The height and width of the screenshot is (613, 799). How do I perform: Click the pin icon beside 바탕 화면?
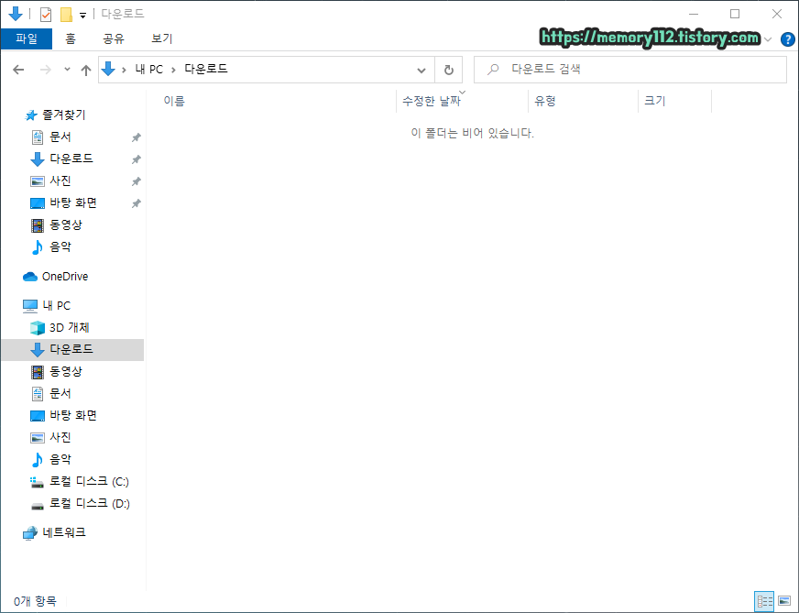136,203
